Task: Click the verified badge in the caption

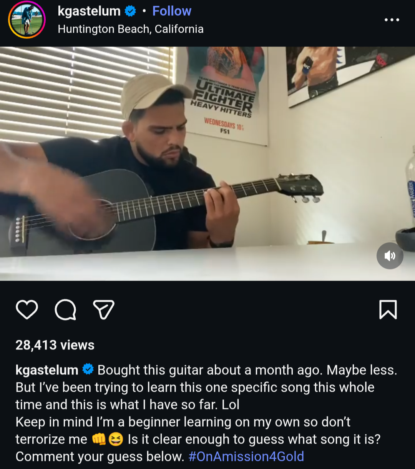Action: [x=88, y=369]
